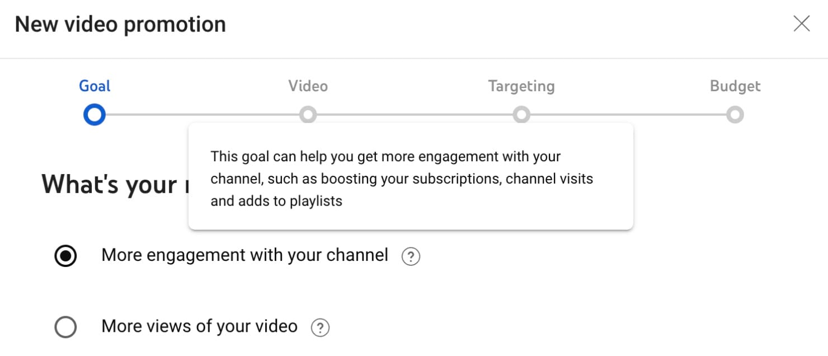Click the Budget step label
This screenshot has height=356, width=828.
click(735, 86)
